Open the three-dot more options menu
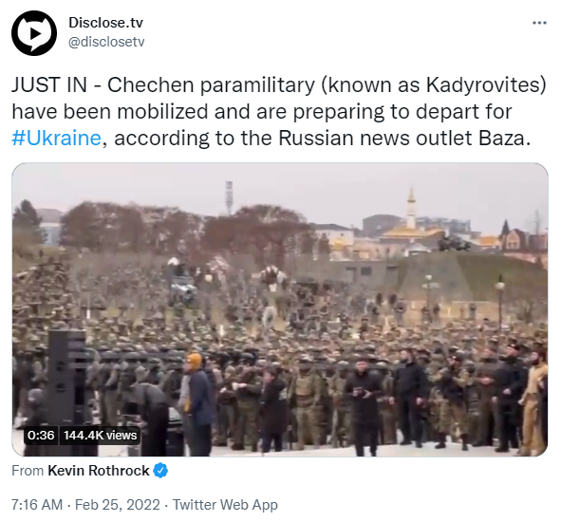The height and width of the screenshot is (522, 561). pyautogui.click(x=539, y=23)
